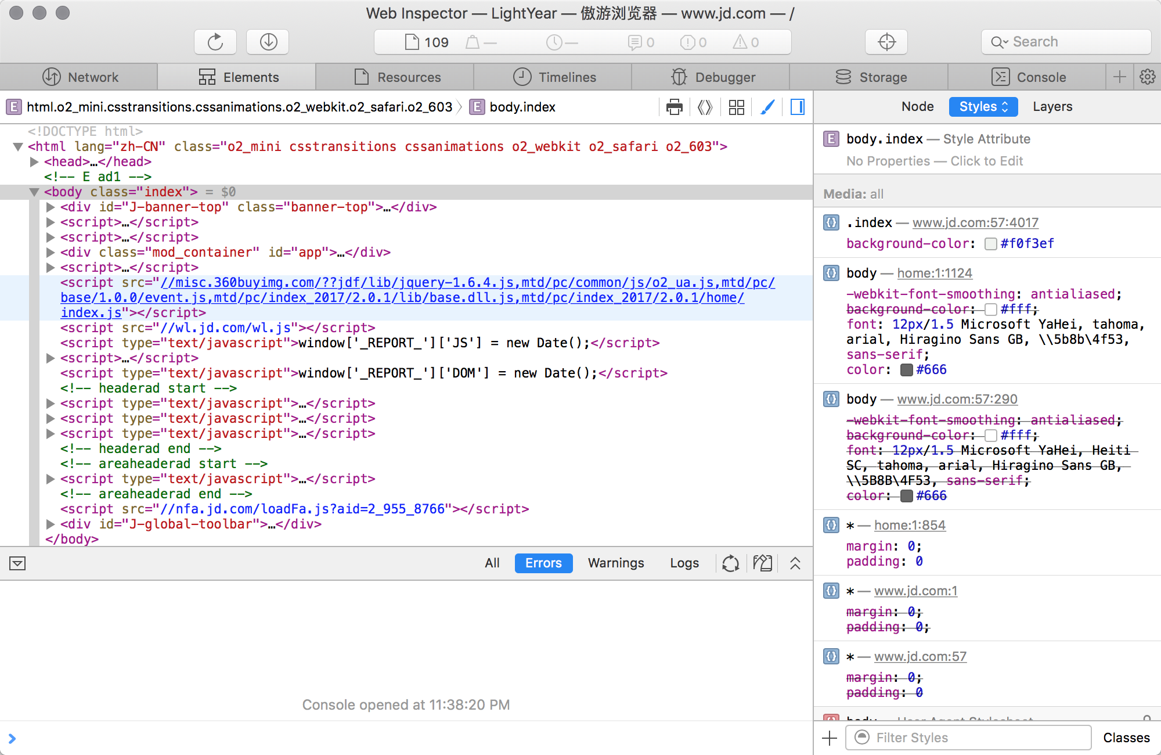This screenshot has height=755, width=1161.
Task: Activate the element selection crosshair icon
Action: [x=886, y=42]
